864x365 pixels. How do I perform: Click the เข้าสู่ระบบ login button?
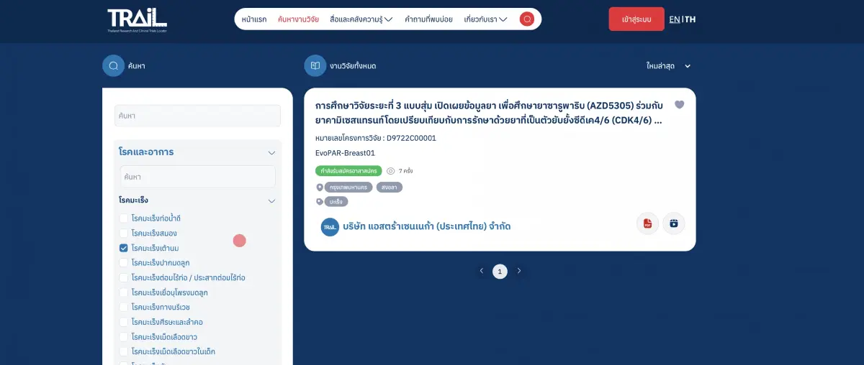click(636, 19)
